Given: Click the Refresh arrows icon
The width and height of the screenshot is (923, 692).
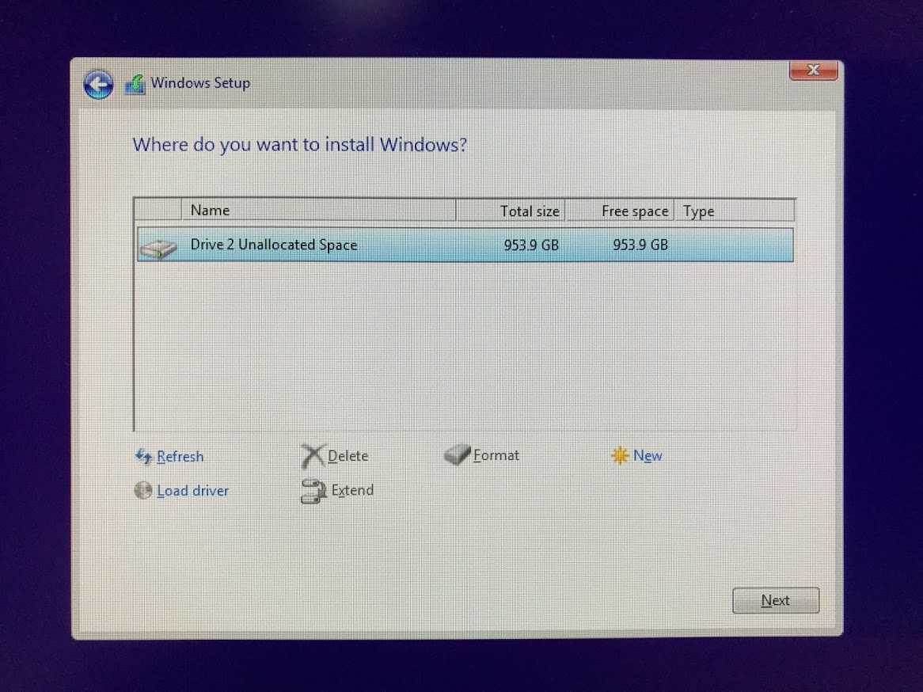Looking at the screenshot, I should (x=144, y=457).
